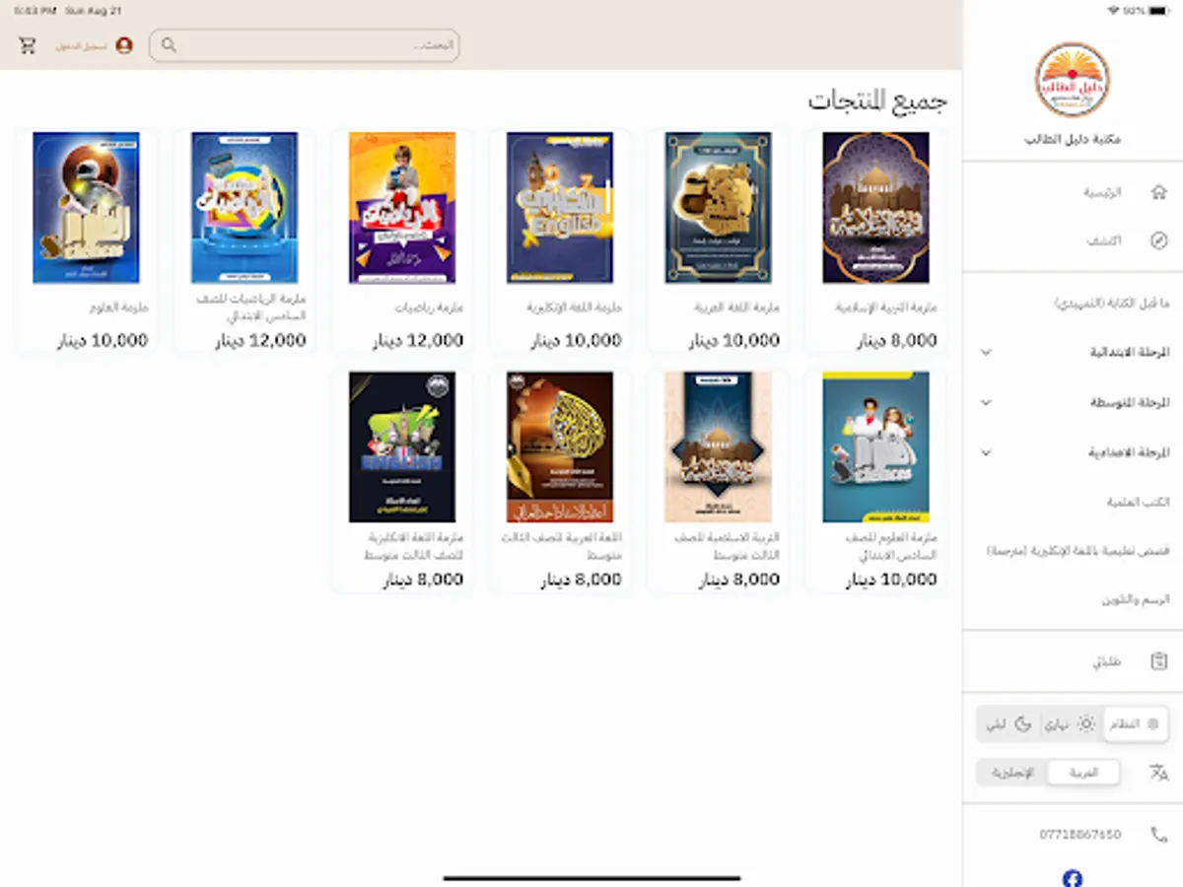Viewport: 1183px width, 887px height.
Task: Click the magnifier search icon
Action: 169,45
